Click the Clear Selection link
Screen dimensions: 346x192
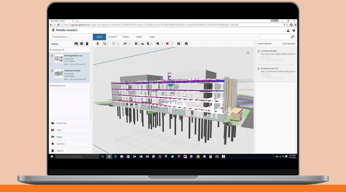tap(289, 43)
